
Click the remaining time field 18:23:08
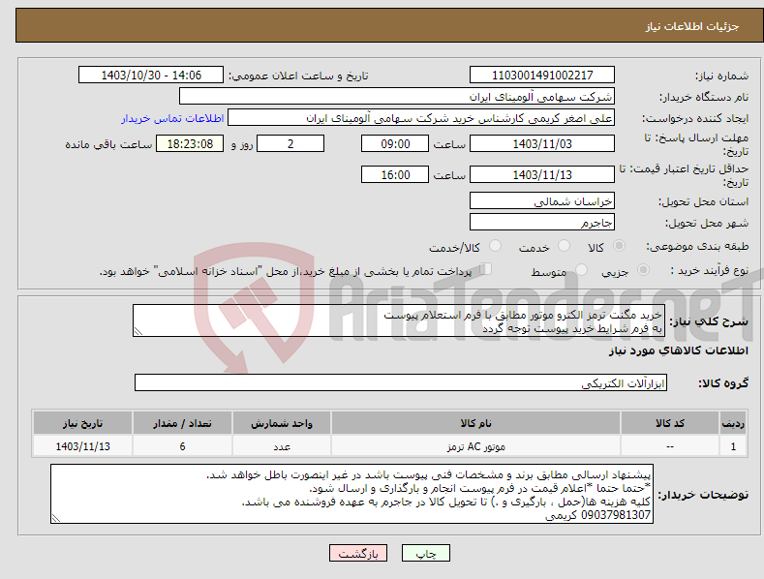(190, 143)
